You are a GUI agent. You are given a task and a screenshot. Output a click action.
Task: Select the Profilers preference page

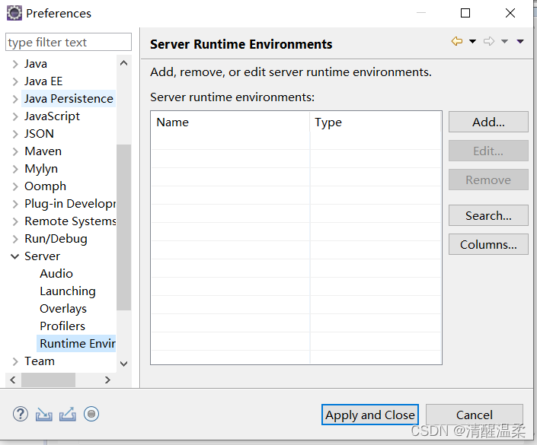[x=62, y=326]
